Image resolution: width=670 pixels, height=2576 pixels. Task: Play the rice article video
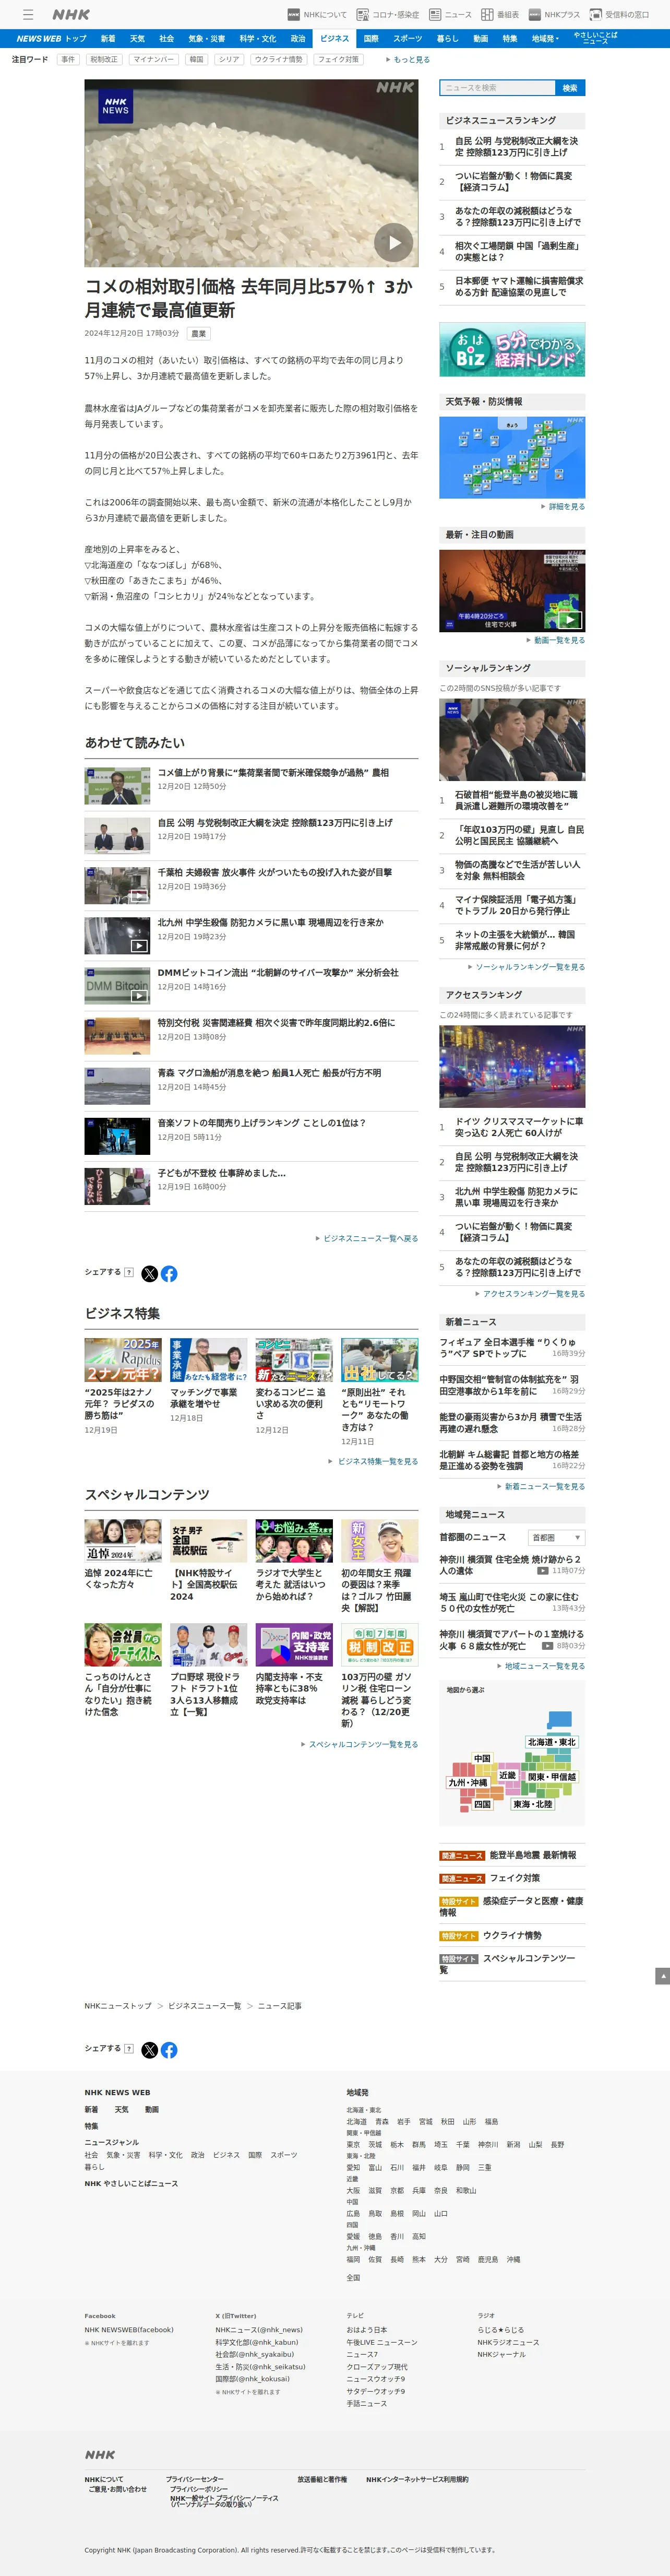(393, 242)
